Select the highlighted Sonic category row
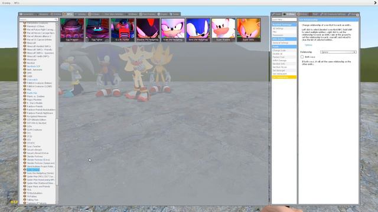 pyautogui.click(x=33, y=170)
